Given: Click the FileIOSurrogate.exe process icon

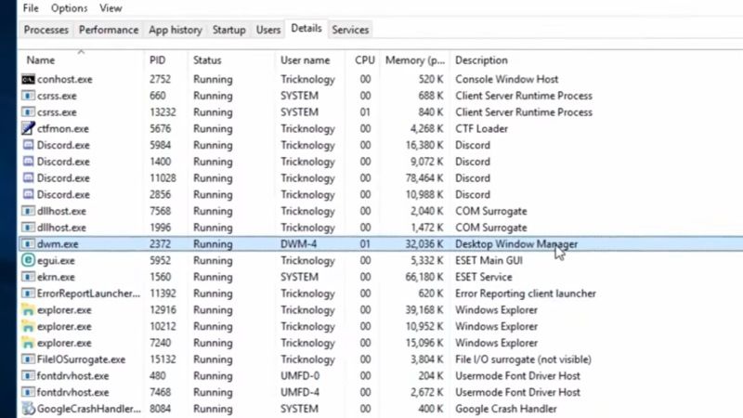Looking at the screenshot, I should (x=28, y=359).
